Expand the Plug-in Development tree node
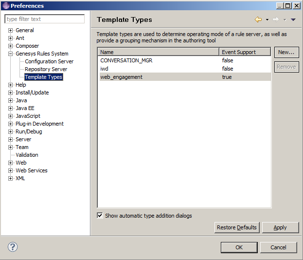The image size is (303, 260). pos(10,124)
